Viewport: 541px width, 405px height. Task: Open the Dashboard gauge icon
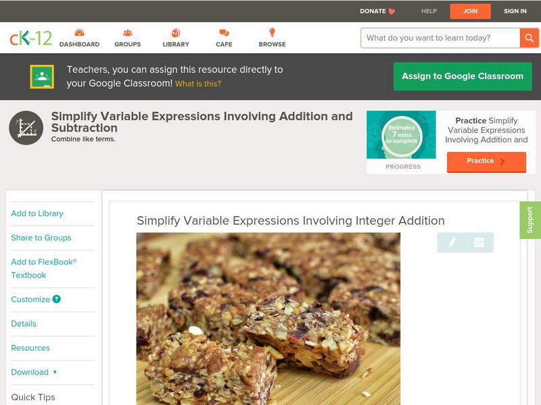[x=79, y=32]
